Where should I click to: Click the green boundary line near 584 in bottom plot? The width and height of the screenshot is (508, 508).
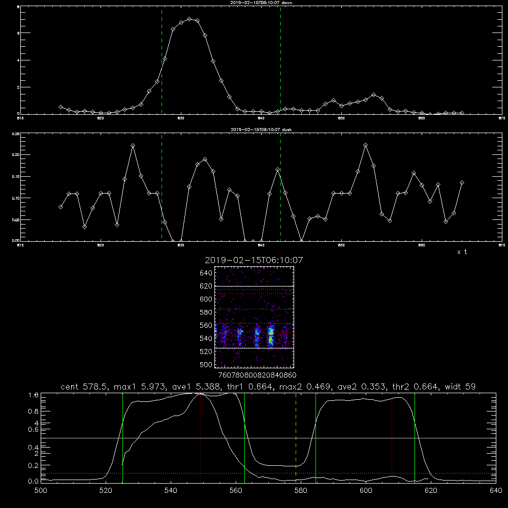click(315, 438)
